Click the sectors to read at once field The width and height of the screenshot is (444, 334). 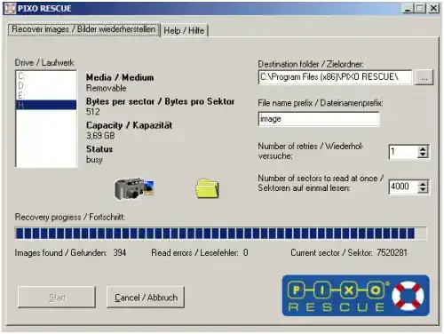point(403,187)
